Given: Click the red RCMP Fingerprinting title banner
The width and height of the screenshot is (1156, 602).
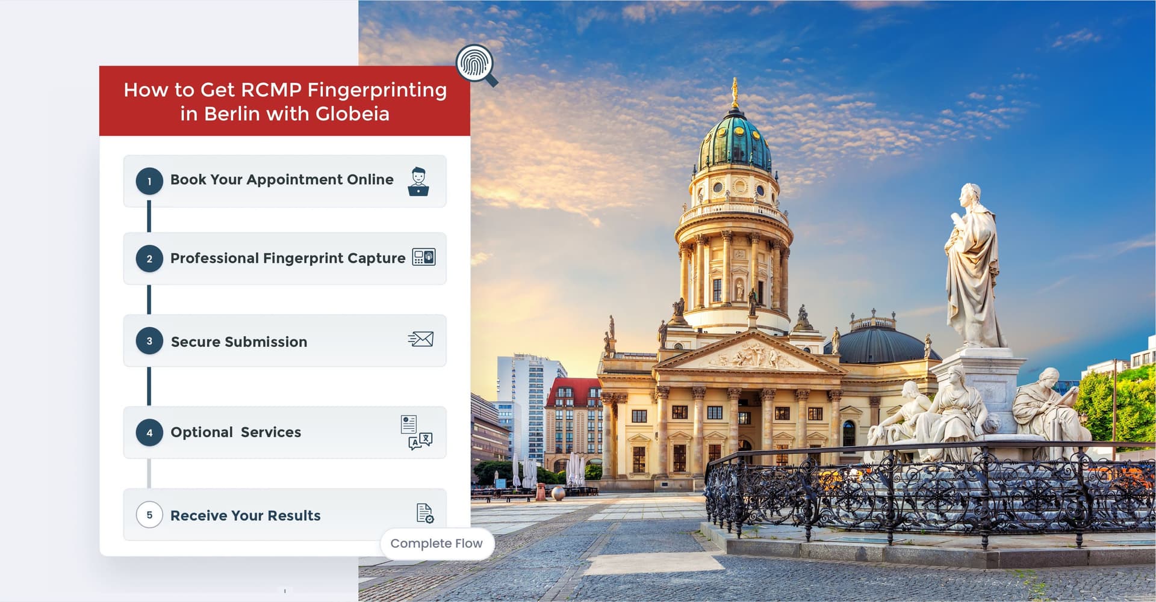Looking at the screenshot, I should coord(285,101).
